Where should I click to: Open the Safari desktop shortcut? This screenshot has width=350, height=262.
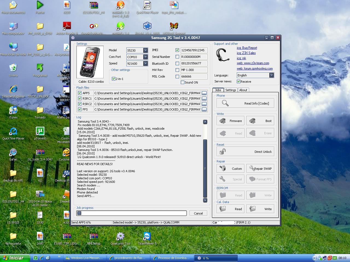tap(13, 154)
